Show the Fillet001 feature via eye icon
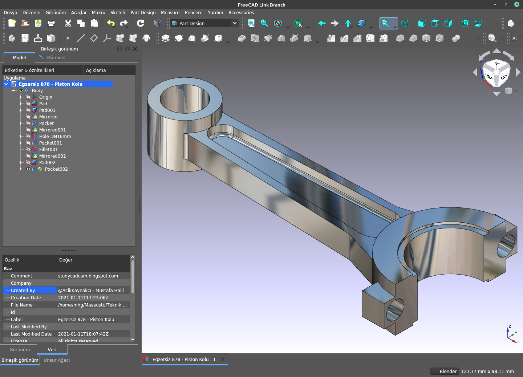 tap(28, 150)
